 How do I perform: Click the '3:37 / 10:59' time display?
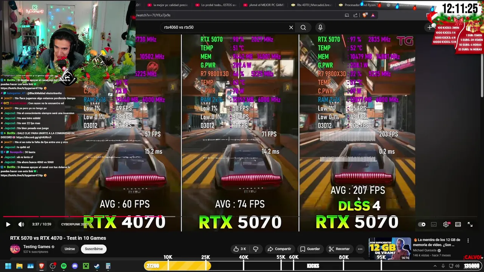coord(42,224)
